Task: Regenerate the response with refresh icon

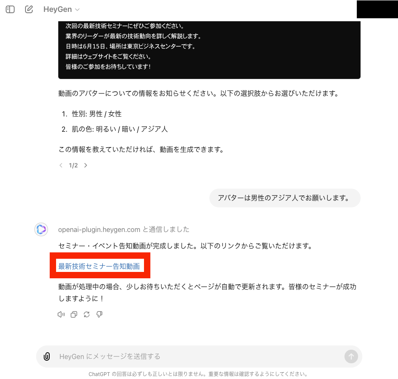Action: pyautogui.click(x=87, y=314)
